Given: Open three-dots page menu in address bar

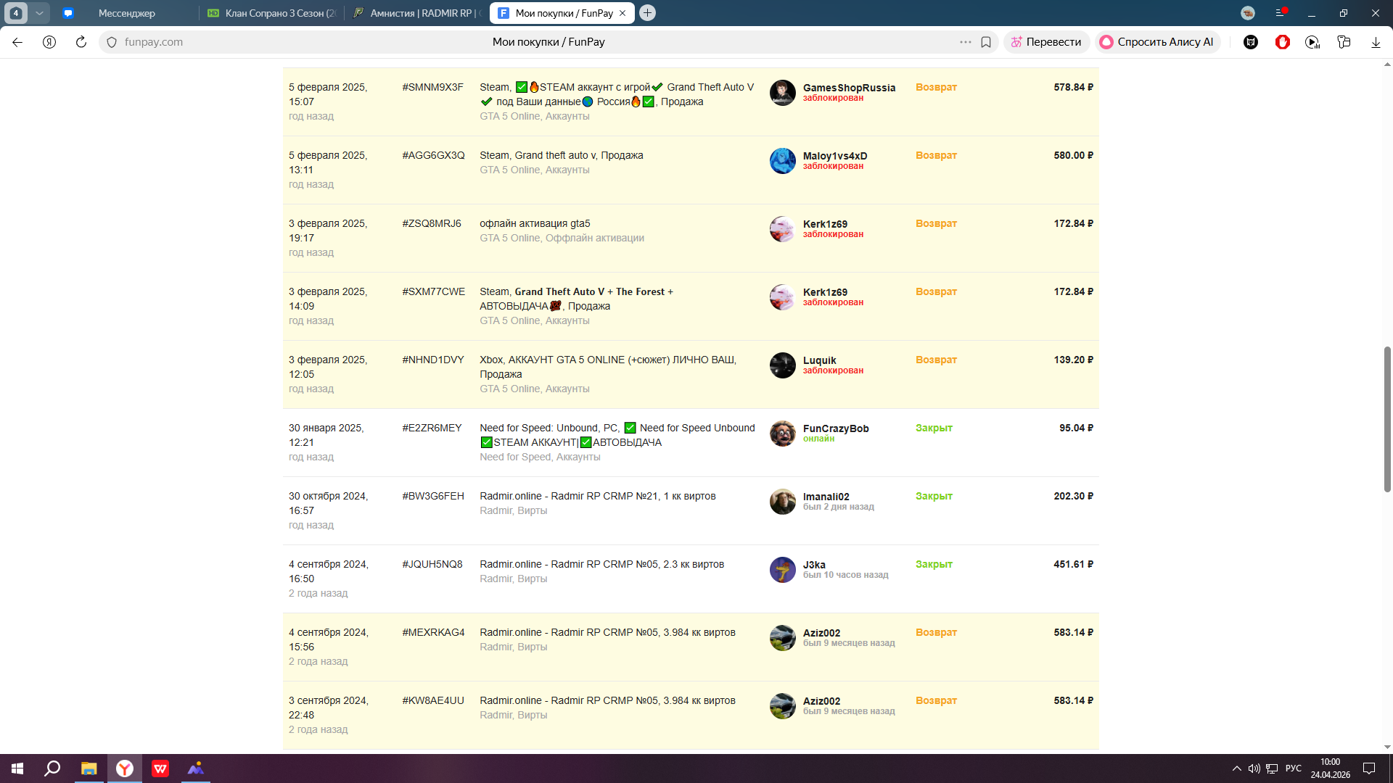Looking at the screenshot, I should pos(965,42).
